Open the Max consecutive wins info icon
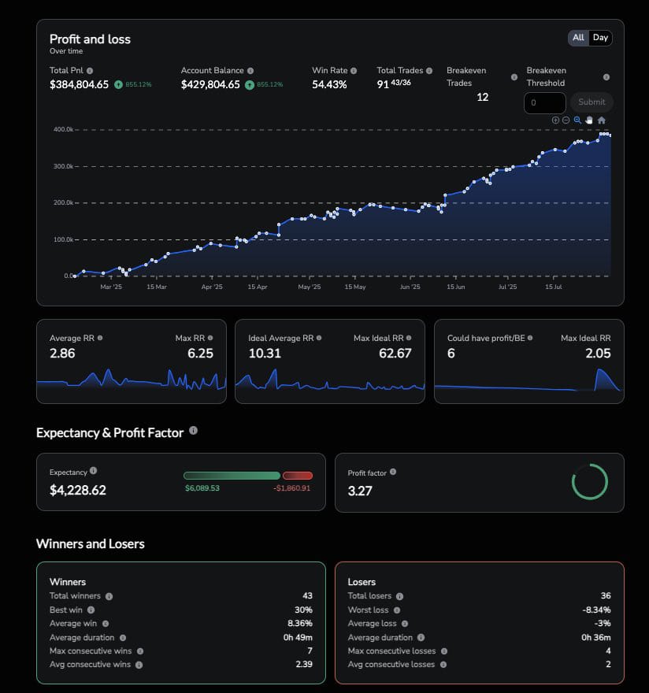649x693 pixels. pos(139,651)
